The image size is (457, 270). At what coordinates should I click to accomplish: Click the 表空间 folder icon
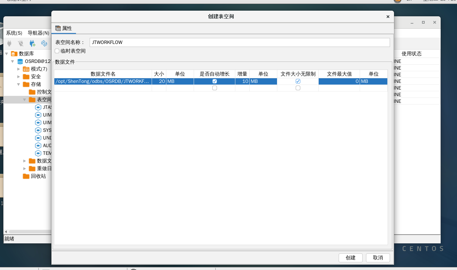[x=32, y=100]
